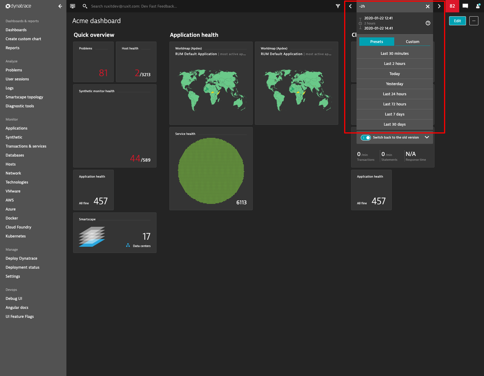The height and width of the screenshot is (376, 484).
Task: Open Applications in sidebar
Action: click(17, 128)
